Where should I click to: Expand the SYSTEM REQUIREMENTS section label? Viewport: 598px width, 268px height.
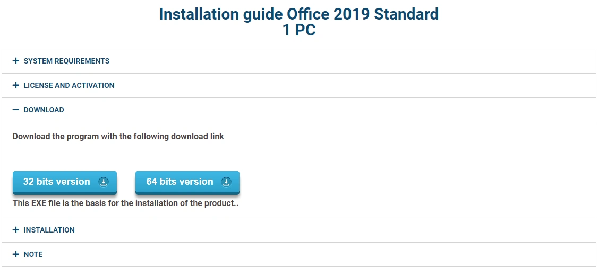click(66, 61)
